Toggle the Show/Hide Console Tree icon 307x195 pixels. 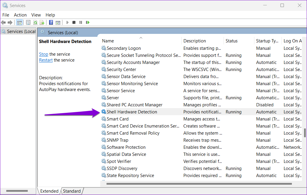point(20,23)
